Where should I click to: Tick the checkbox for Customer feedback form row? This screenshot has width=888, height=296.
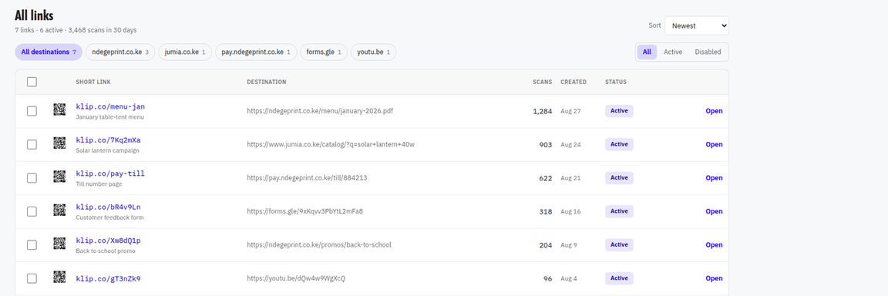tap(32, 211)
